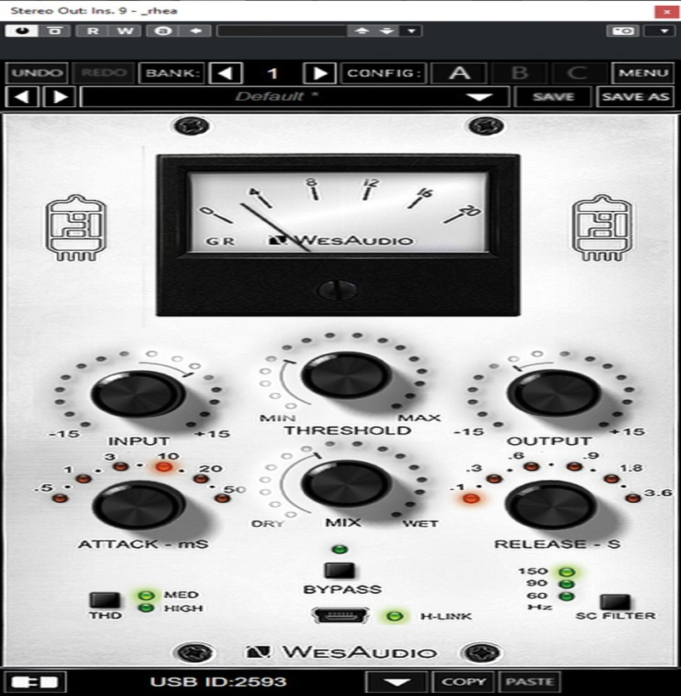Click the UNDO button
681x696 pixels.
[x=37, y=73]
